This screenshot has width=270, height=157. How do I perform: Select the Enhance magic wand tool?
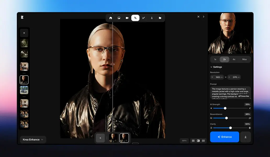pos(135,18)
